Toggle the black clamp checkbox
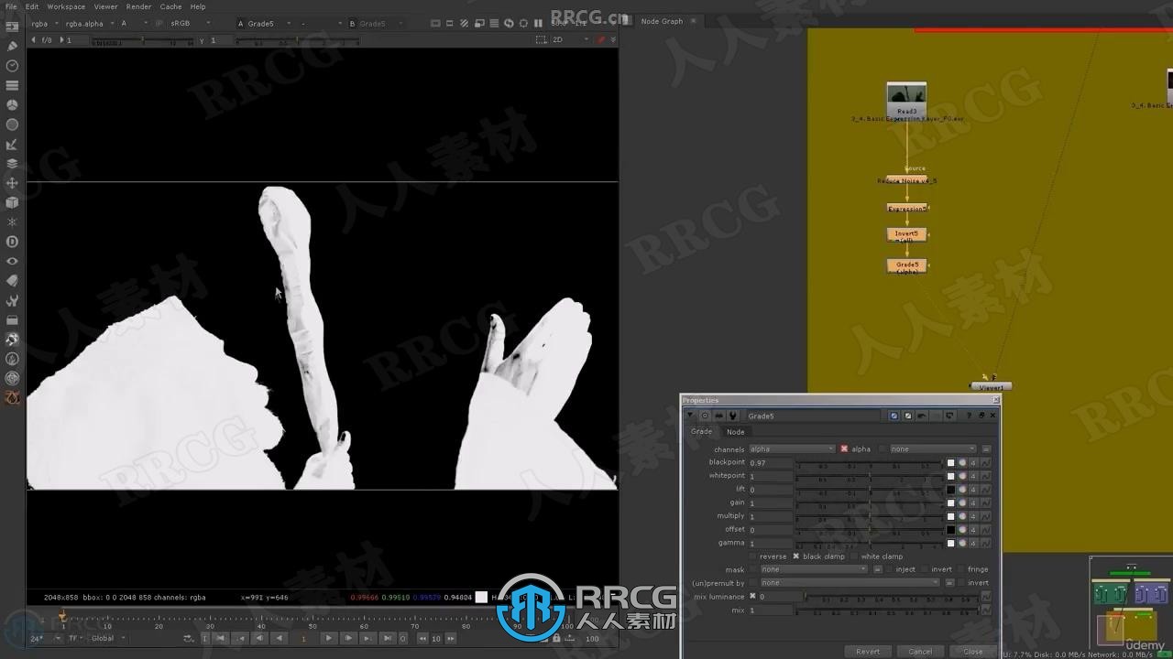The image size is (1173, 659). point(795,556)
